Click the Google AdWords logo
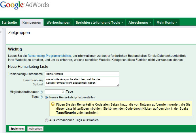This screenshot has width=196, height=133. 24,5
